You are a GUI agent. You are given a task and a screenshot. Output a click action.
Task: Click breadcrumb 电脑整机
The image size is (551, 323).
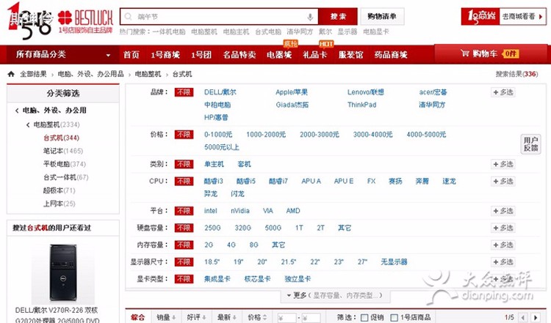click(148, 74)
